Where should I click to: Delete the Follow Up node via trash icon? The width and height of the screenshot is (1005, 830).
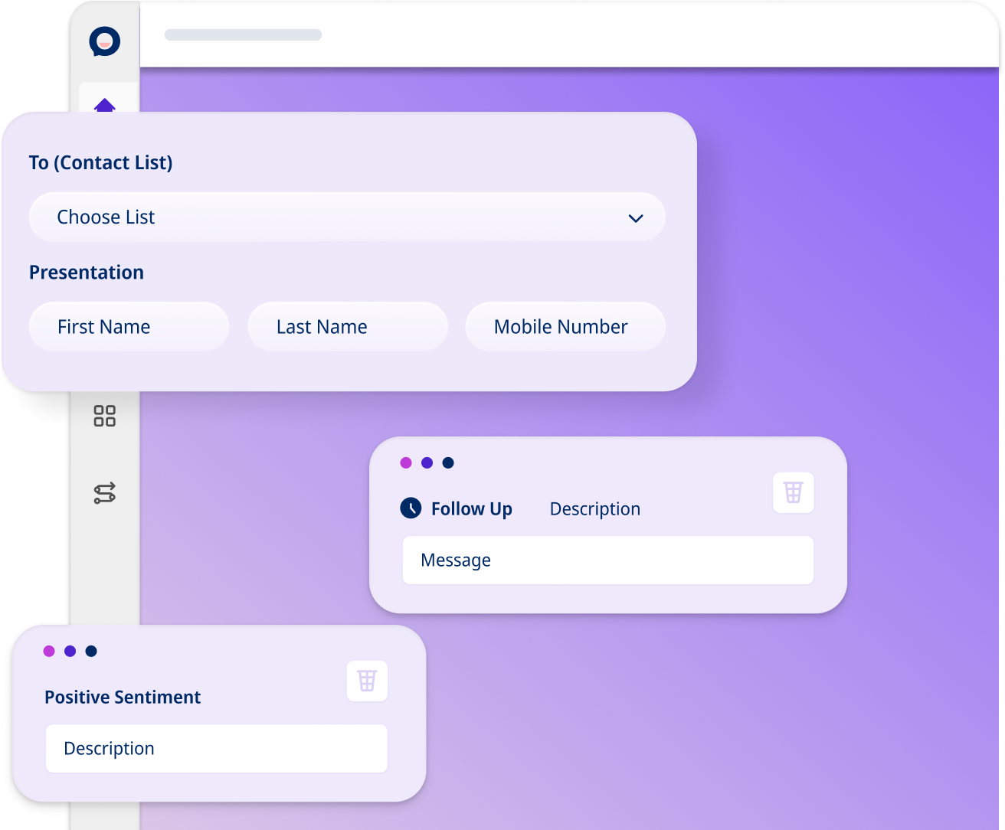click(x=793, y=492)
